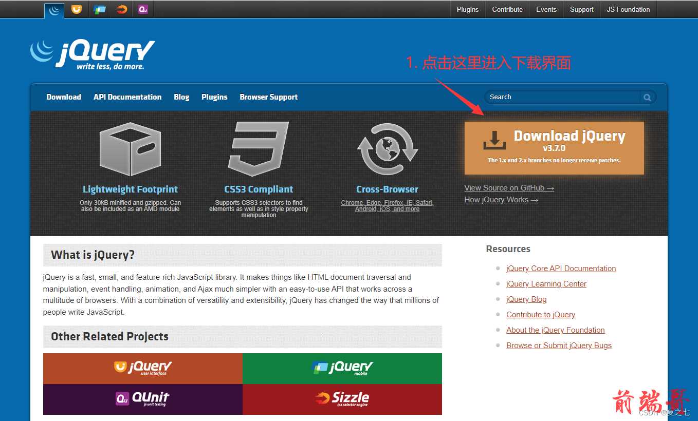Screen dimensions: 698x421
Task: Go to Download in the navigation bar
Action: click(64, 97)
